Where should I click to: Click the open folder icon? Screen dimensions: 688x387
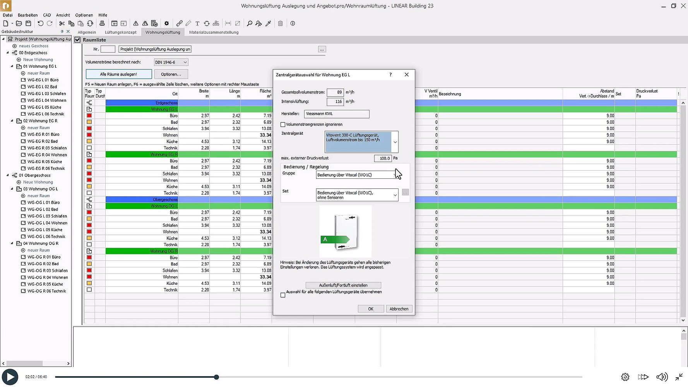(x=19, y=24)
